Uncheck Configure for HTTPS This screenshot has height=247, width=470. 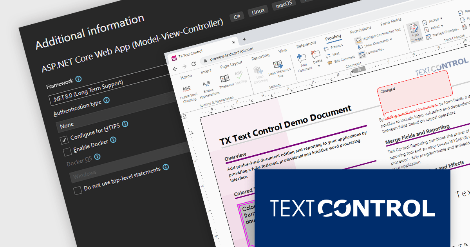tap(64, 140)
